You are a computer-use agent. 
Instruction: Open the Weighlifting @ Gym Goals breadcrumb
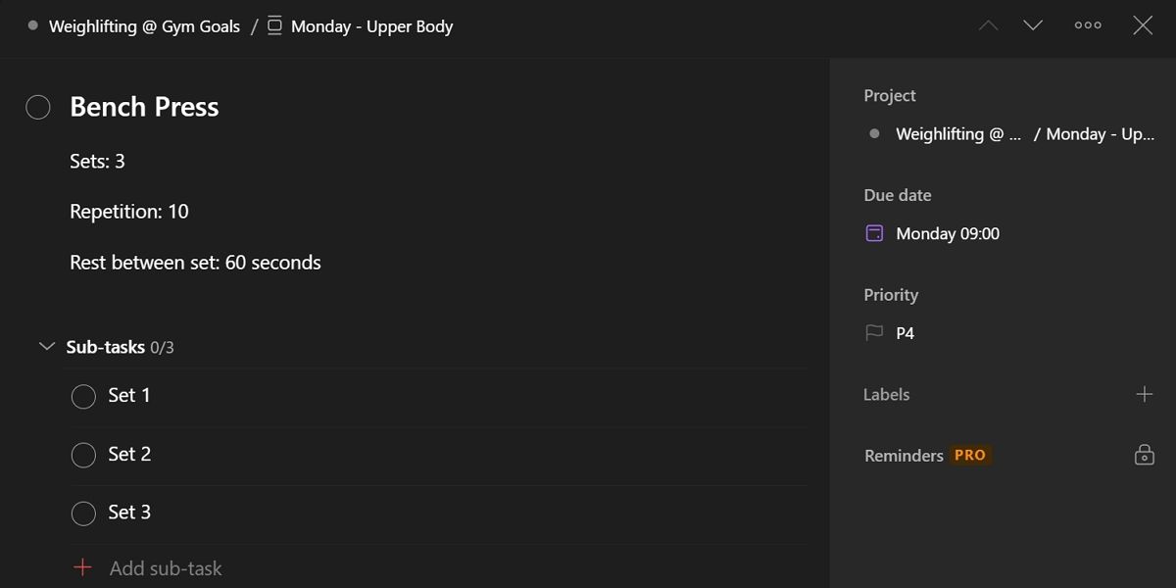pos(142,26)
